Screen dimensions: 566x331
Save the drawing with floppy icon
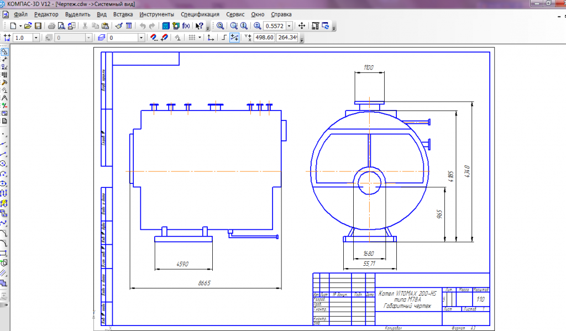click(x=38, y=26)
